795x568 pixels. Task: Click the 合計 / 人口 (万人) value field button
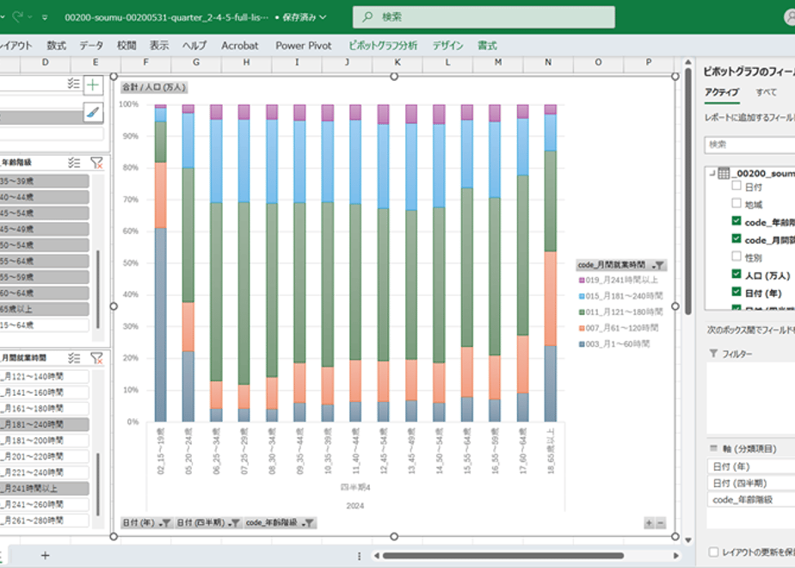[154, 87]
